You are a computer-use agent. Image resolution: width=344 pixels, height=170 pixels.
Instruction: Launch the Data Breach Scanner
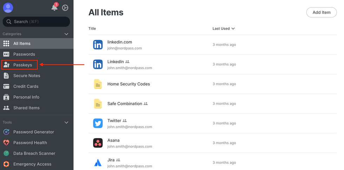point(34,153)
